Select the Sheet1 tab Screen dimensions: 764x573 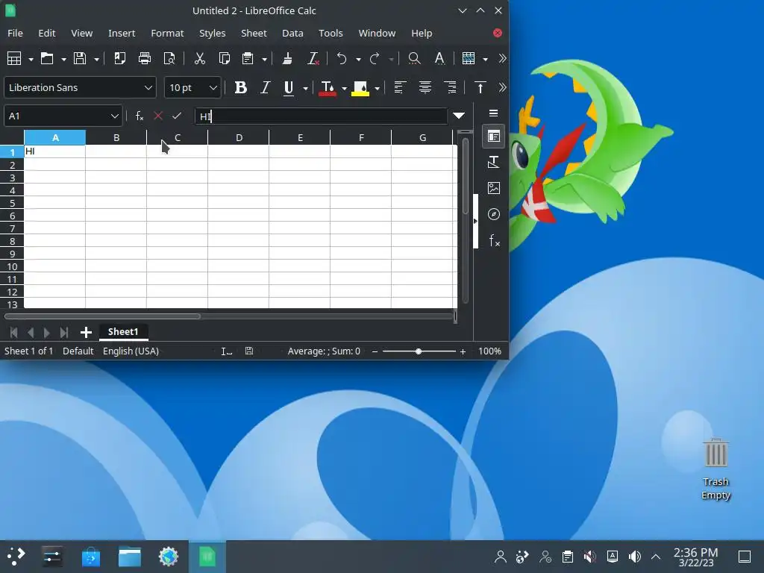(123, 332)
